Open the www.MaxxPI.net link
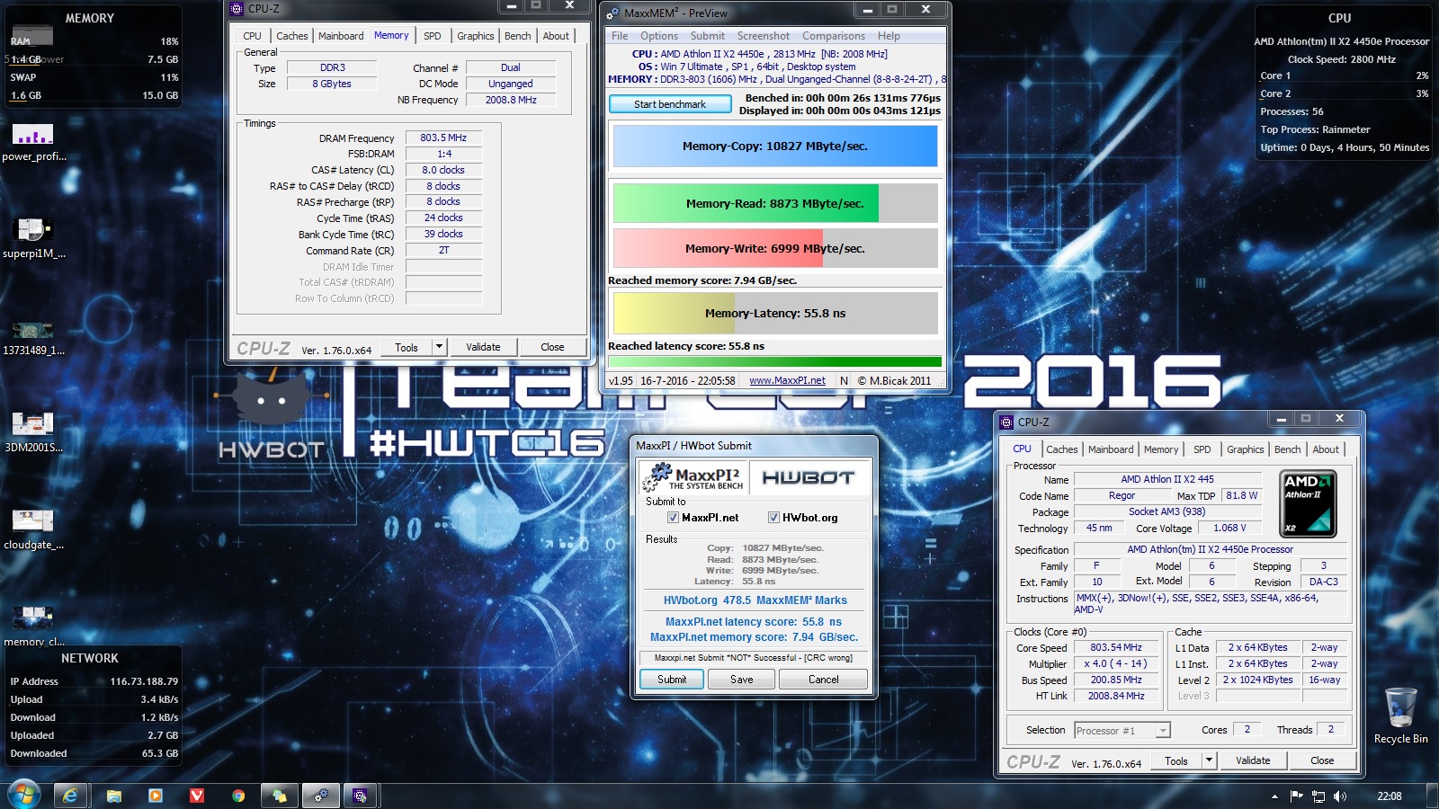 pyautogui.click(x=787, y=381)
